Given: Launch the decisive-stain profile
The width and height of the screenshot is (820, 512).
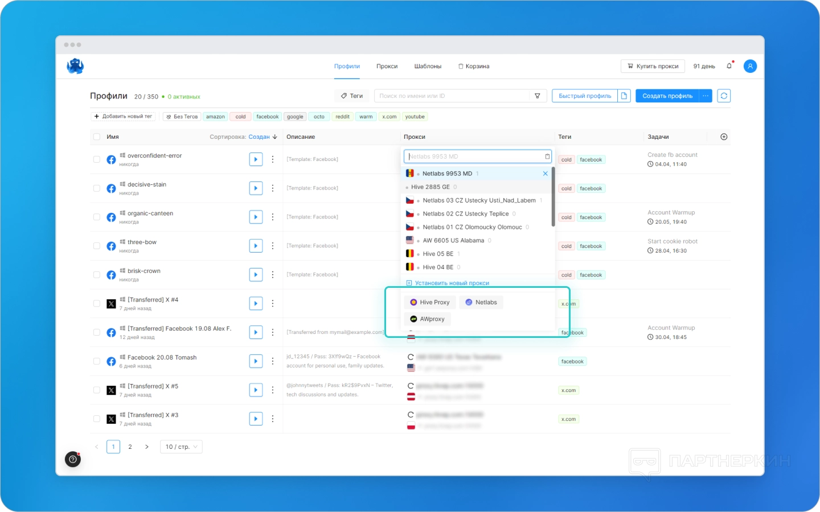Looking at the screenshot, I should point(256,188).
